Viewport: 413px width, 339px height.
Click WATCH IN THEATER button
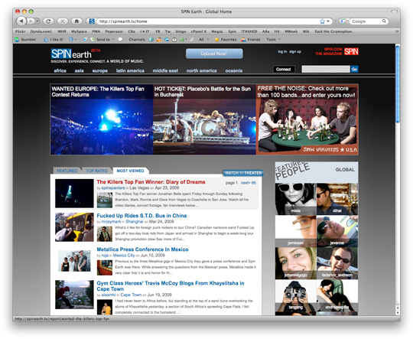click(x=243, y=173)
